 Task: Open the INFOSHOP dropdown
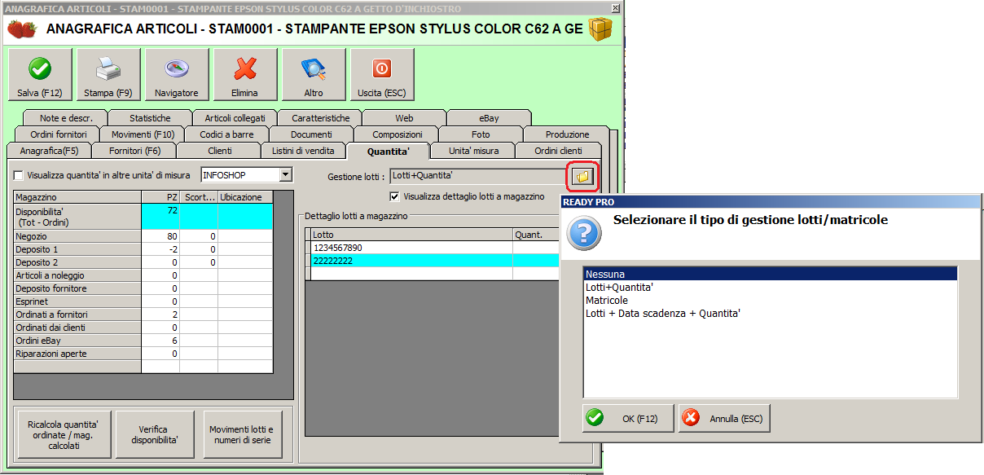click(x=285, y=174)
